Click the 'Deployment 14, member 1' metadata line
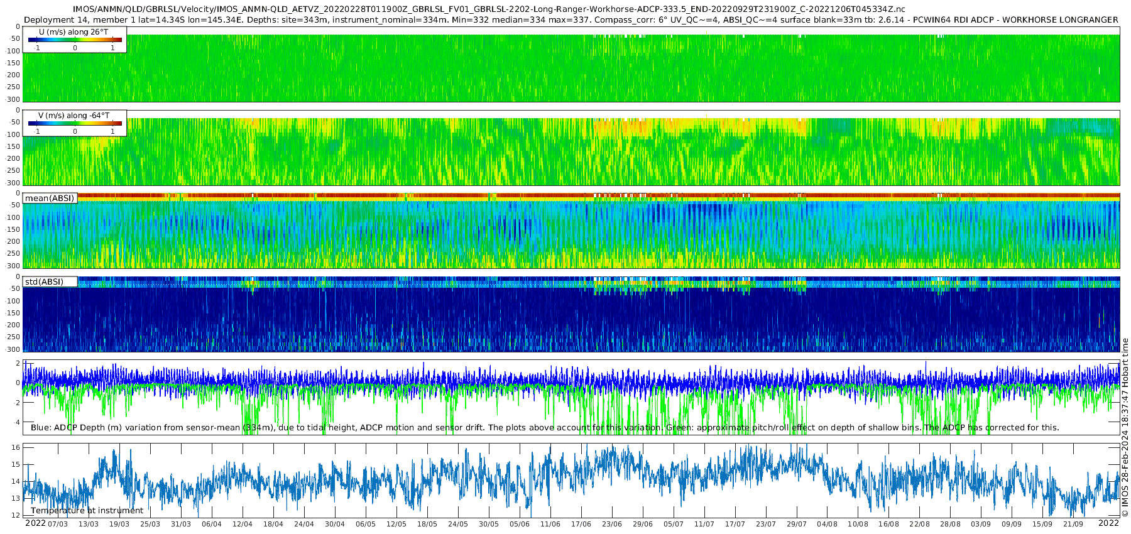The height and width of the screenshot is (534, 1131). [x=571, y=20]
